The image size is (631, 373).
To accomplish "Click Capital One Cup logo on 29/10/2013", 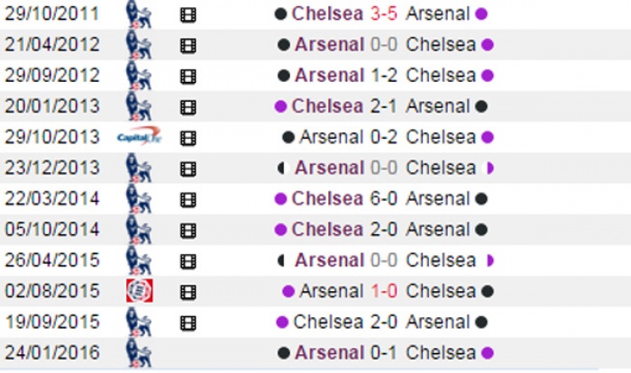I will click(x=139, y=138).
